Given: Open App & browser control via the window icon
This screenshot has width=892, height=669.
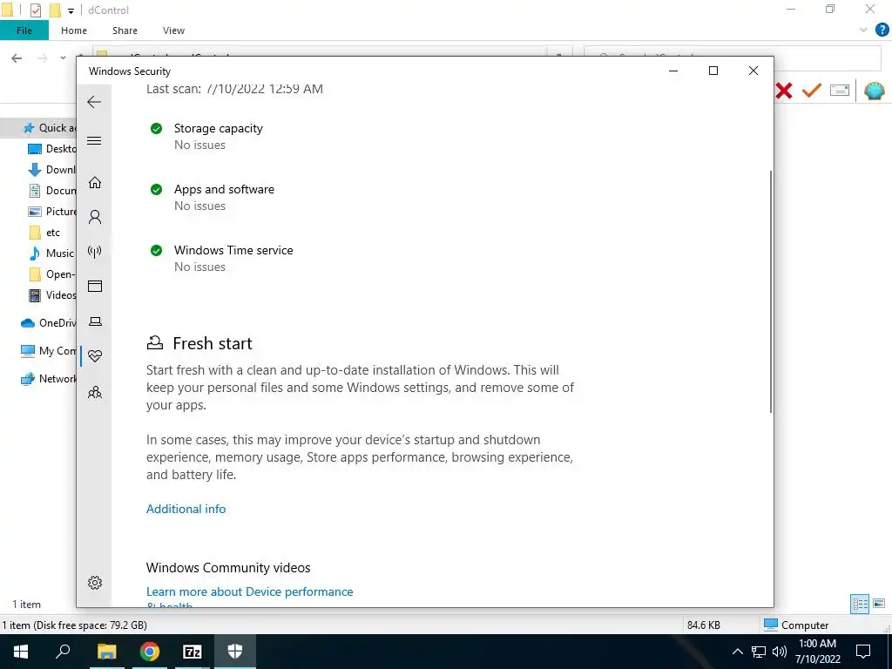Looking at the screenshot, I should coord(95,286).
